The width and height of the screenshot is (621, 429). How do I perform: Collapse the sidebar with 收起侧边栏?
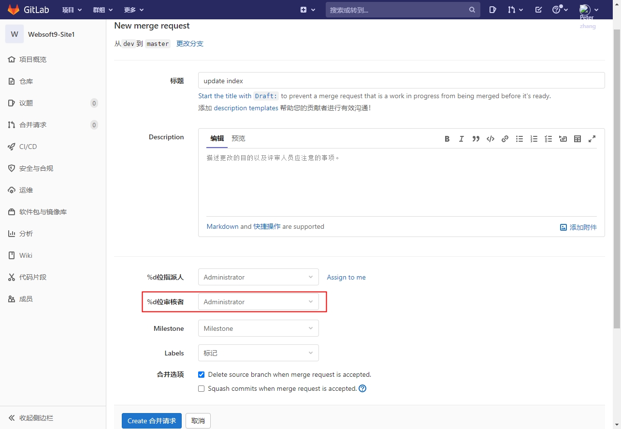pos(36,418)
